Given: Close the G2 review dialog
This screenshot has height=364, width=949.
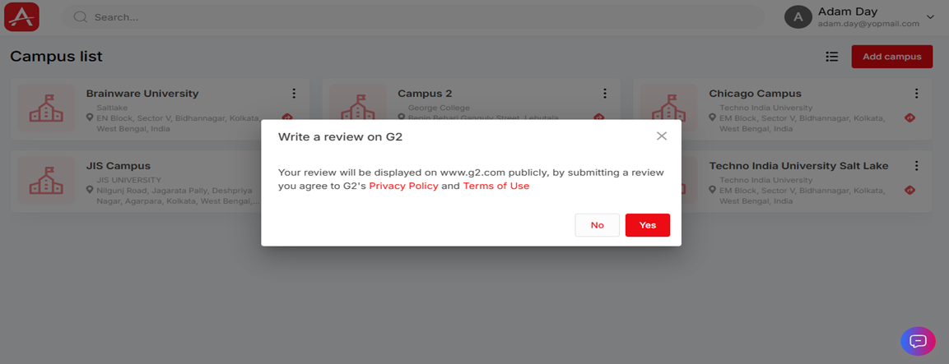Looking at the screenshot, I should coord(662,136).
